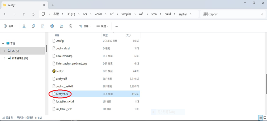Screen dimensions: 267x121
Task: Go up one folder level arrow
Action: pos(24,14)
